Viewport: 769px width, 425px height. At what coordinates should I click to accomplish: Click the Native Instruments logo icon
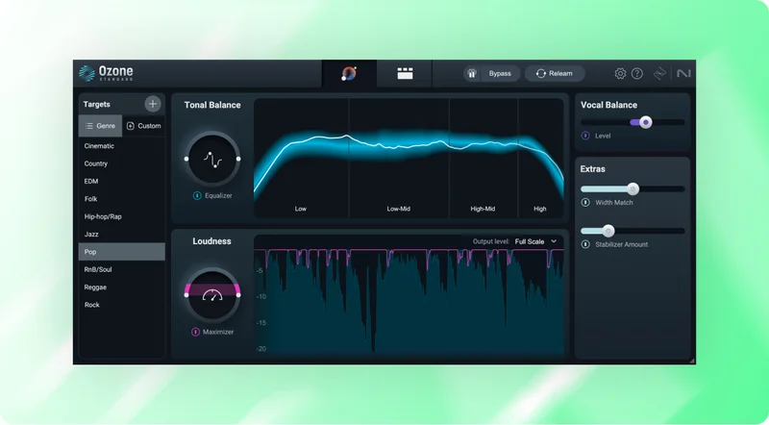(683, 74)
